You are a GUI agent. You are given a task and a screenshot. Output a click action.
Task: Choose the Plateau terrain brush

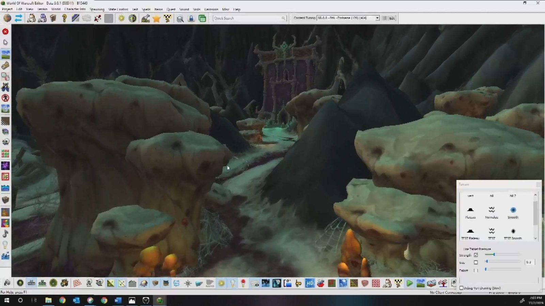[470, 210]
